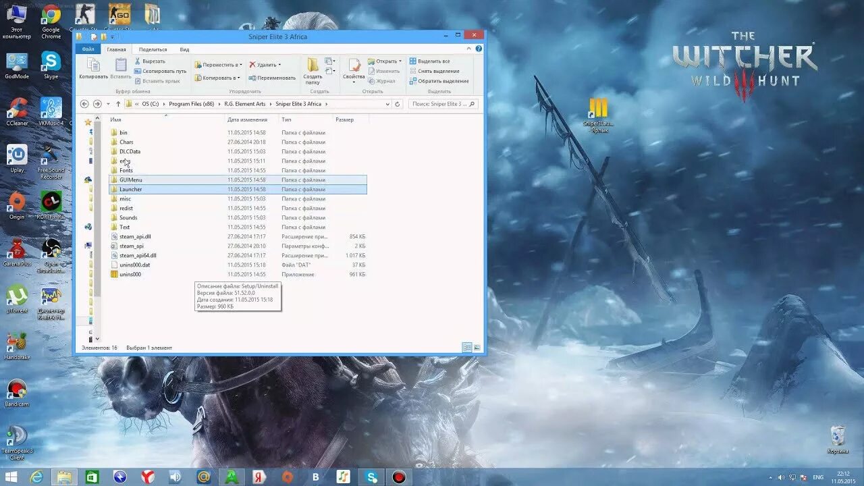Screen dimensions: 864x486
Task: Open CCleaner desktop shortcut
Action: (x=17, y=112)
